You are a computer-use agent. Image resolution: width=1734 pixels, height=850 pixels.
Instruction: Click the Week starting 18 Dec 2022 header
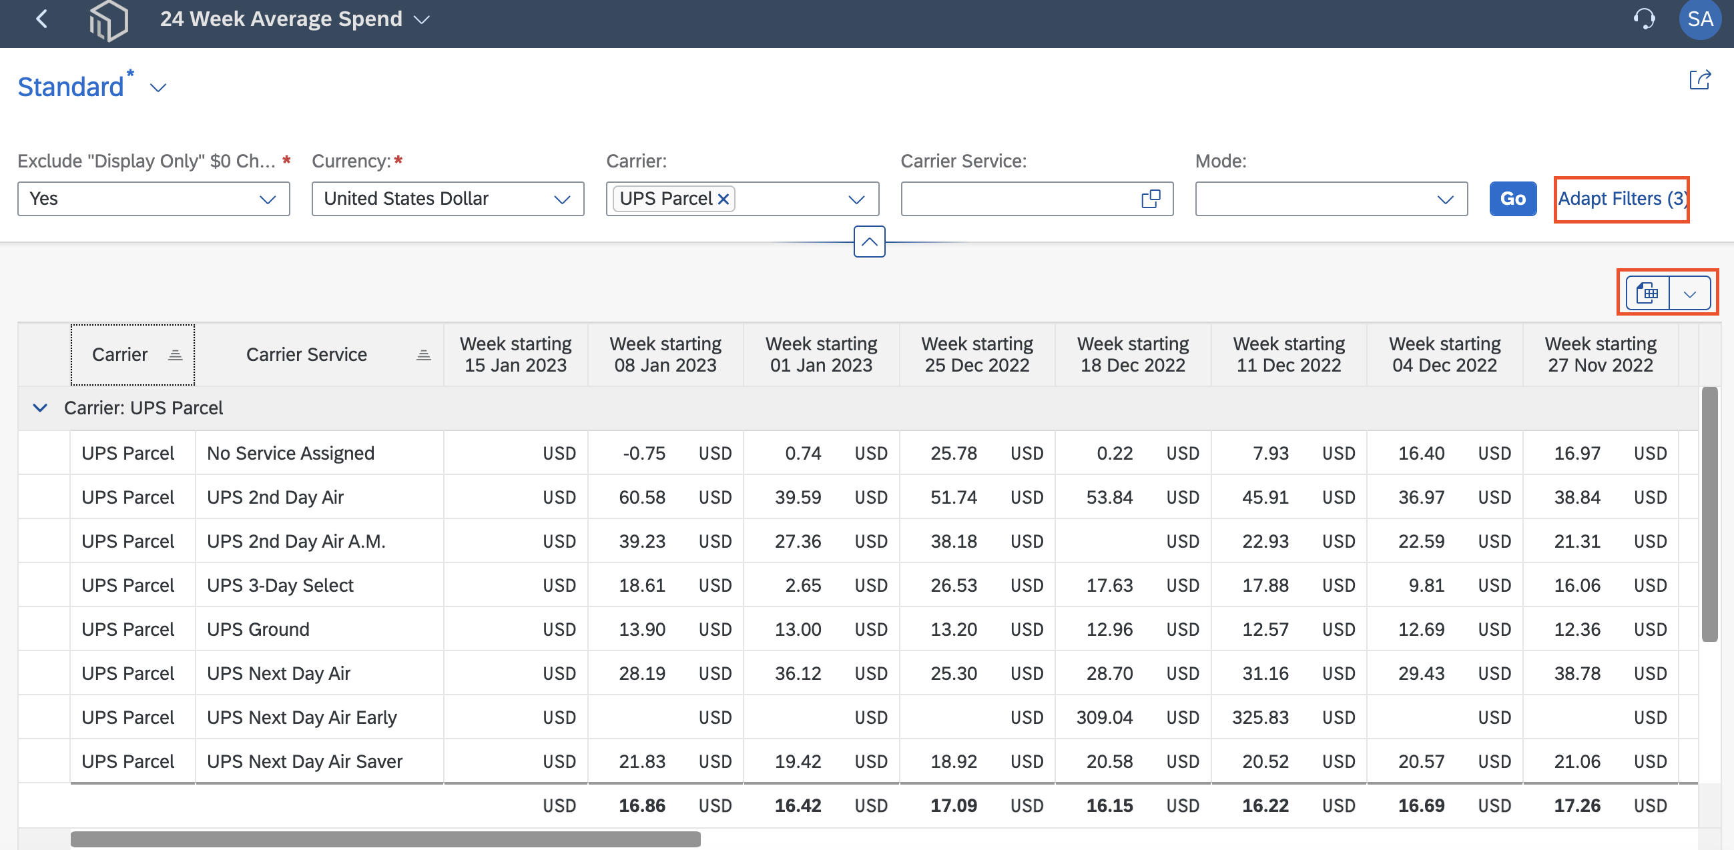click(x=1133, y=355)
